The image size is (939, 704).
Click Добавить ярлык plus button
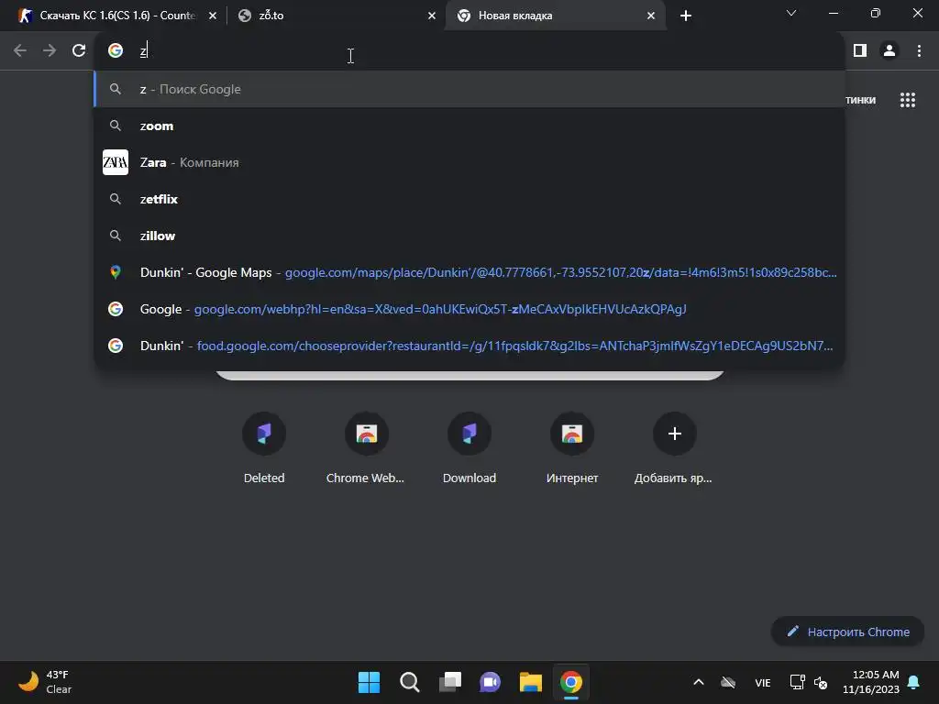click(674, 434)
